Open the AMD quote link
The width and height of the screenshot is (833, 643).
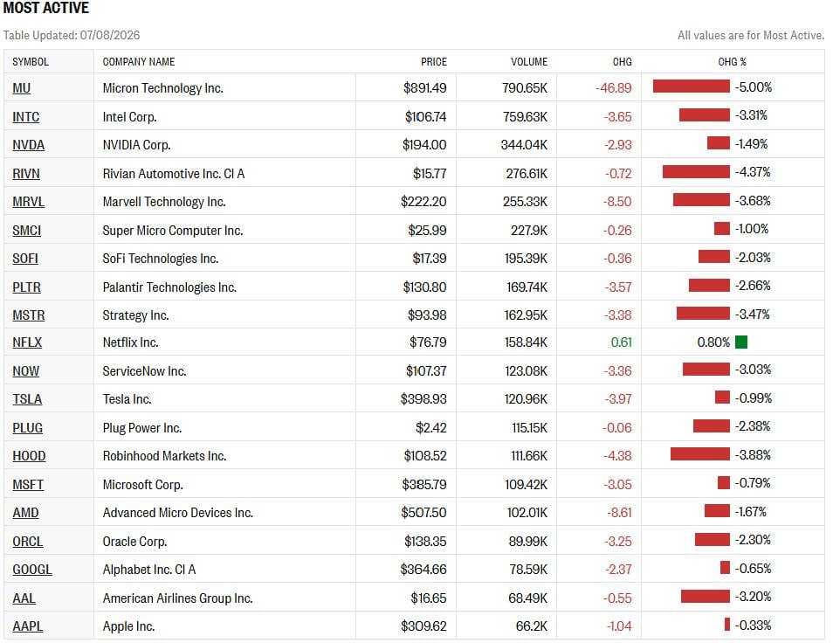click(25, 513)
